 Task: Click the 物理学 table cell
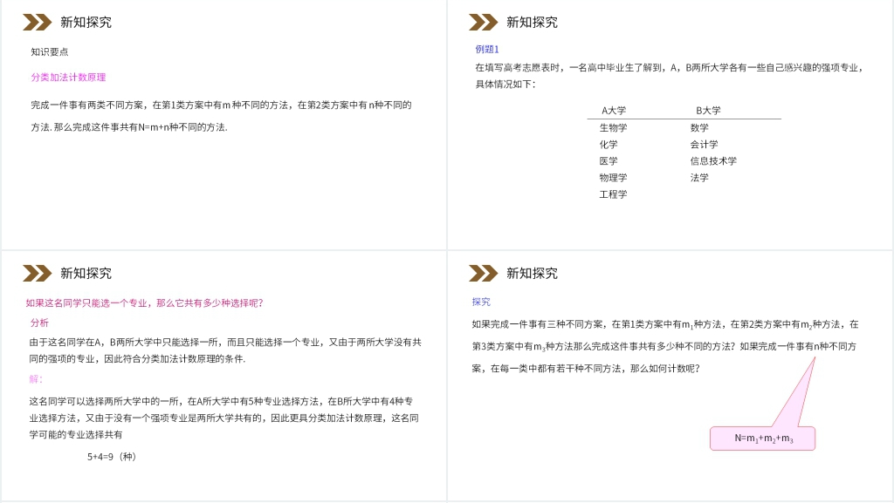[613, 178]
